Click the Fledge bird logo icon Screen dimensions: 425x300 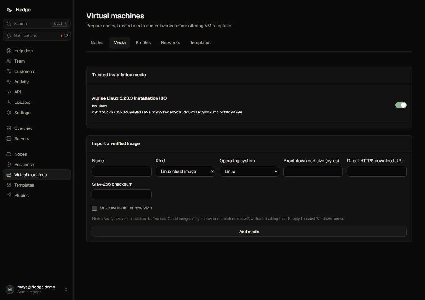tap(9, 10)
